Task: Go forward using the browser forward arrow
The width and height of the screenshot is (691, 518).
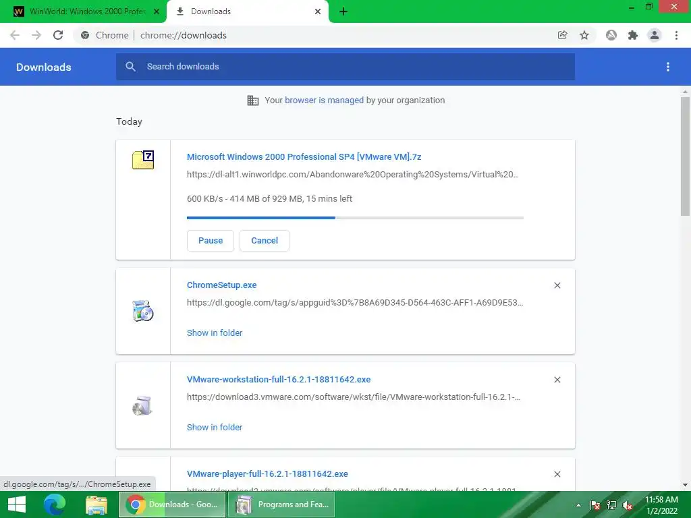Action: 36,35
